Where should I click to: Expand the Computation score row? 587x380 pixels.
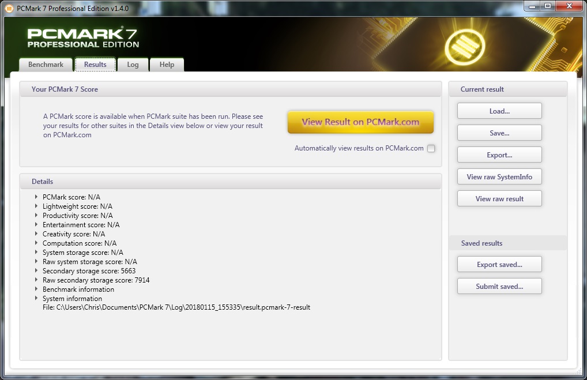point(36,243)
